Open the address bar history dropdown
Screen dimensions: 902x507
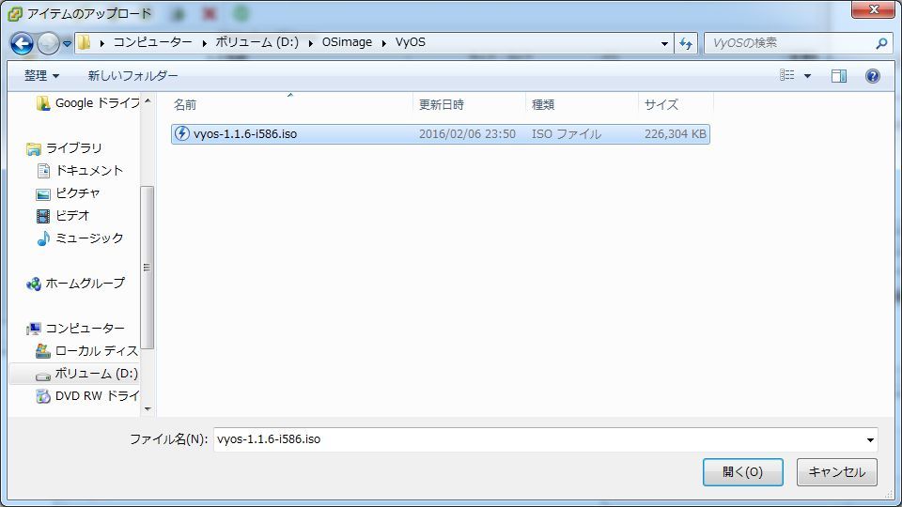664,44
